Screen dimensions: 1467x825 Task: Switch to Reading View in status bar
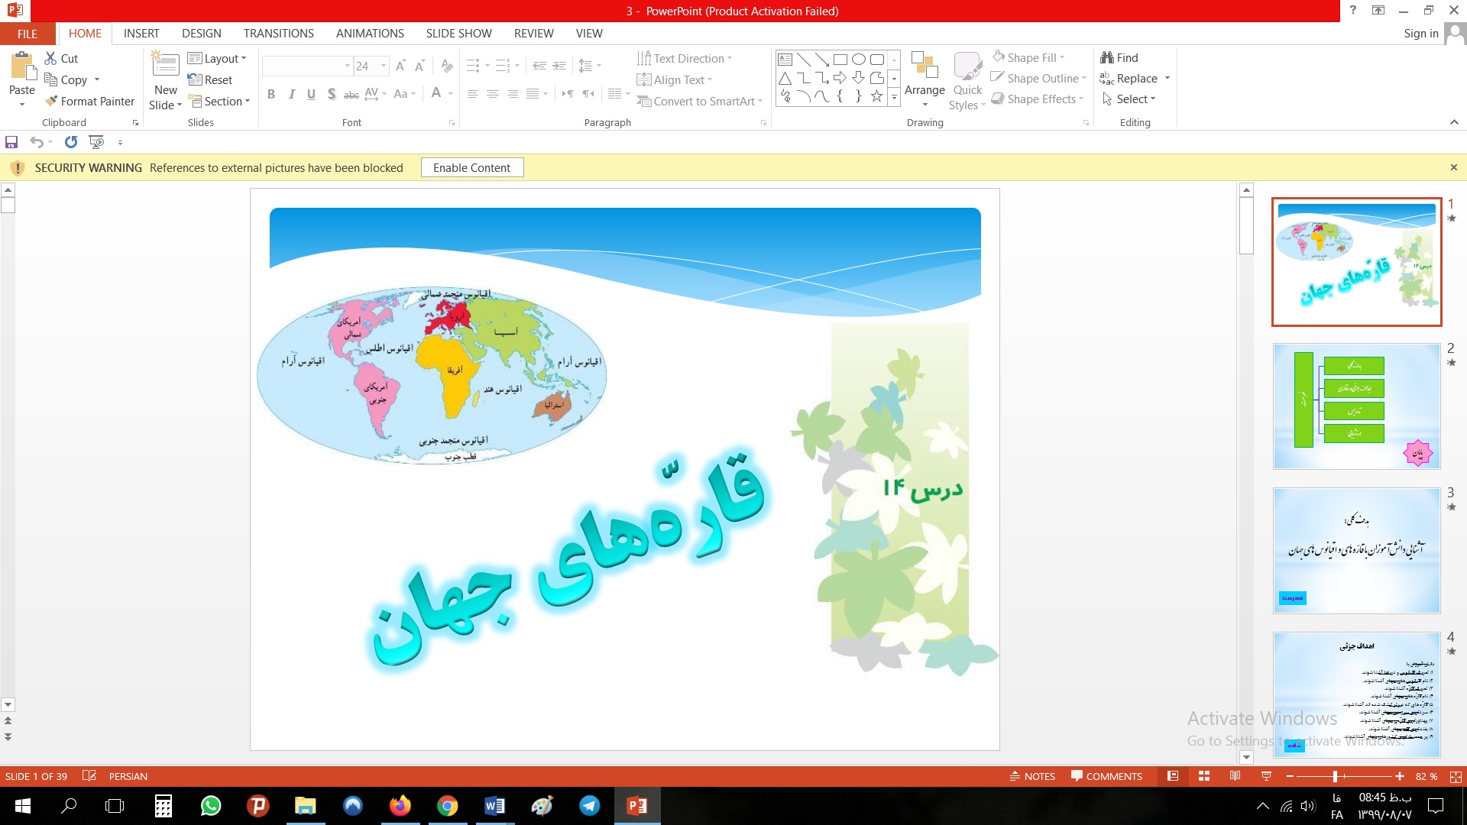click(x=1235, y=776)
